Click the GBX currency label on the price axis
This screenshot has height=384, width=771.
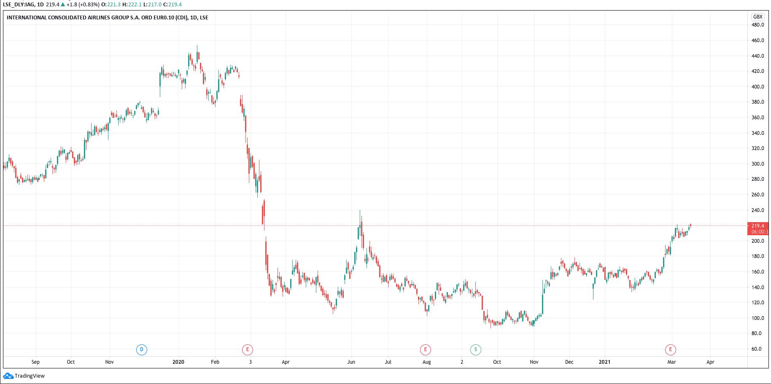coord(758,17)
